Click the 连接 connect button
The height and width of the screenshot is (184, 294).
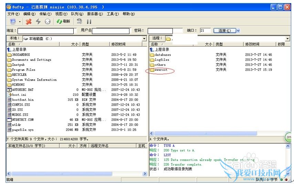click(224, 31)
